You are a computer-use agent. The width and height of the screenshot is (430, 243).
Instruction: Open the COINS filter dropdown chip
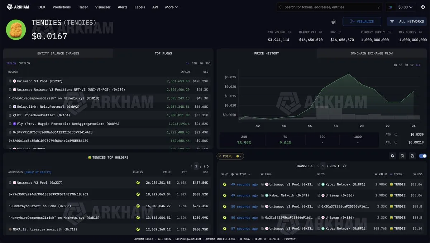[x=230, y=156]
